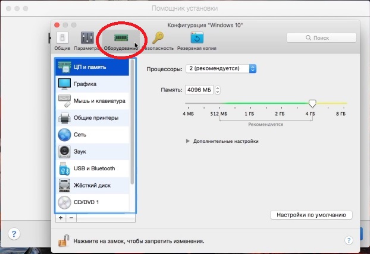Open the Безопасность (Security) key icon tab
Screen dimensions: 370x254
[x=158, y=39]
